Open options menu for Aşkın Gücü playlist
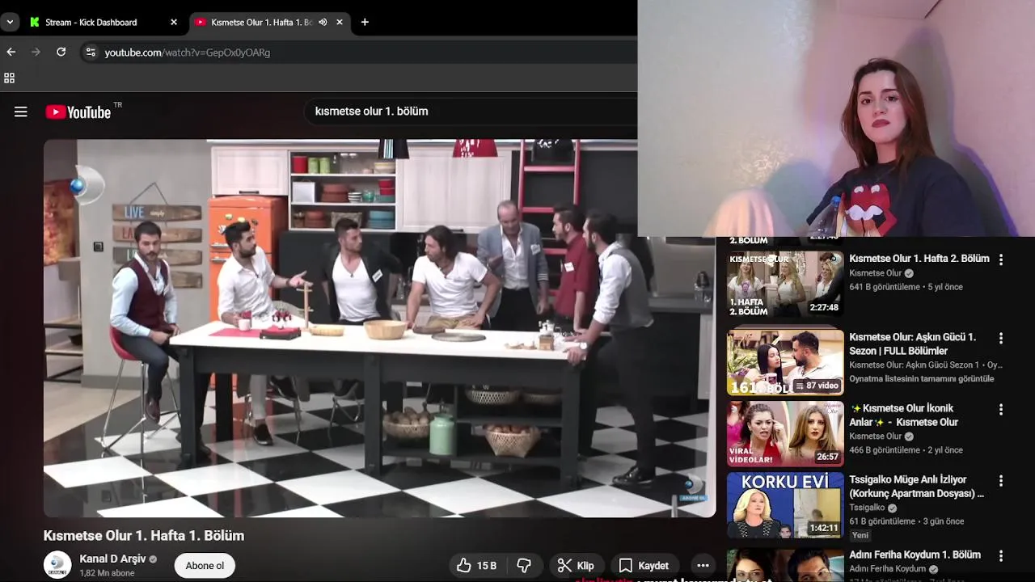Viewport: 1035px width, 582px height. tap(1000, 339)
